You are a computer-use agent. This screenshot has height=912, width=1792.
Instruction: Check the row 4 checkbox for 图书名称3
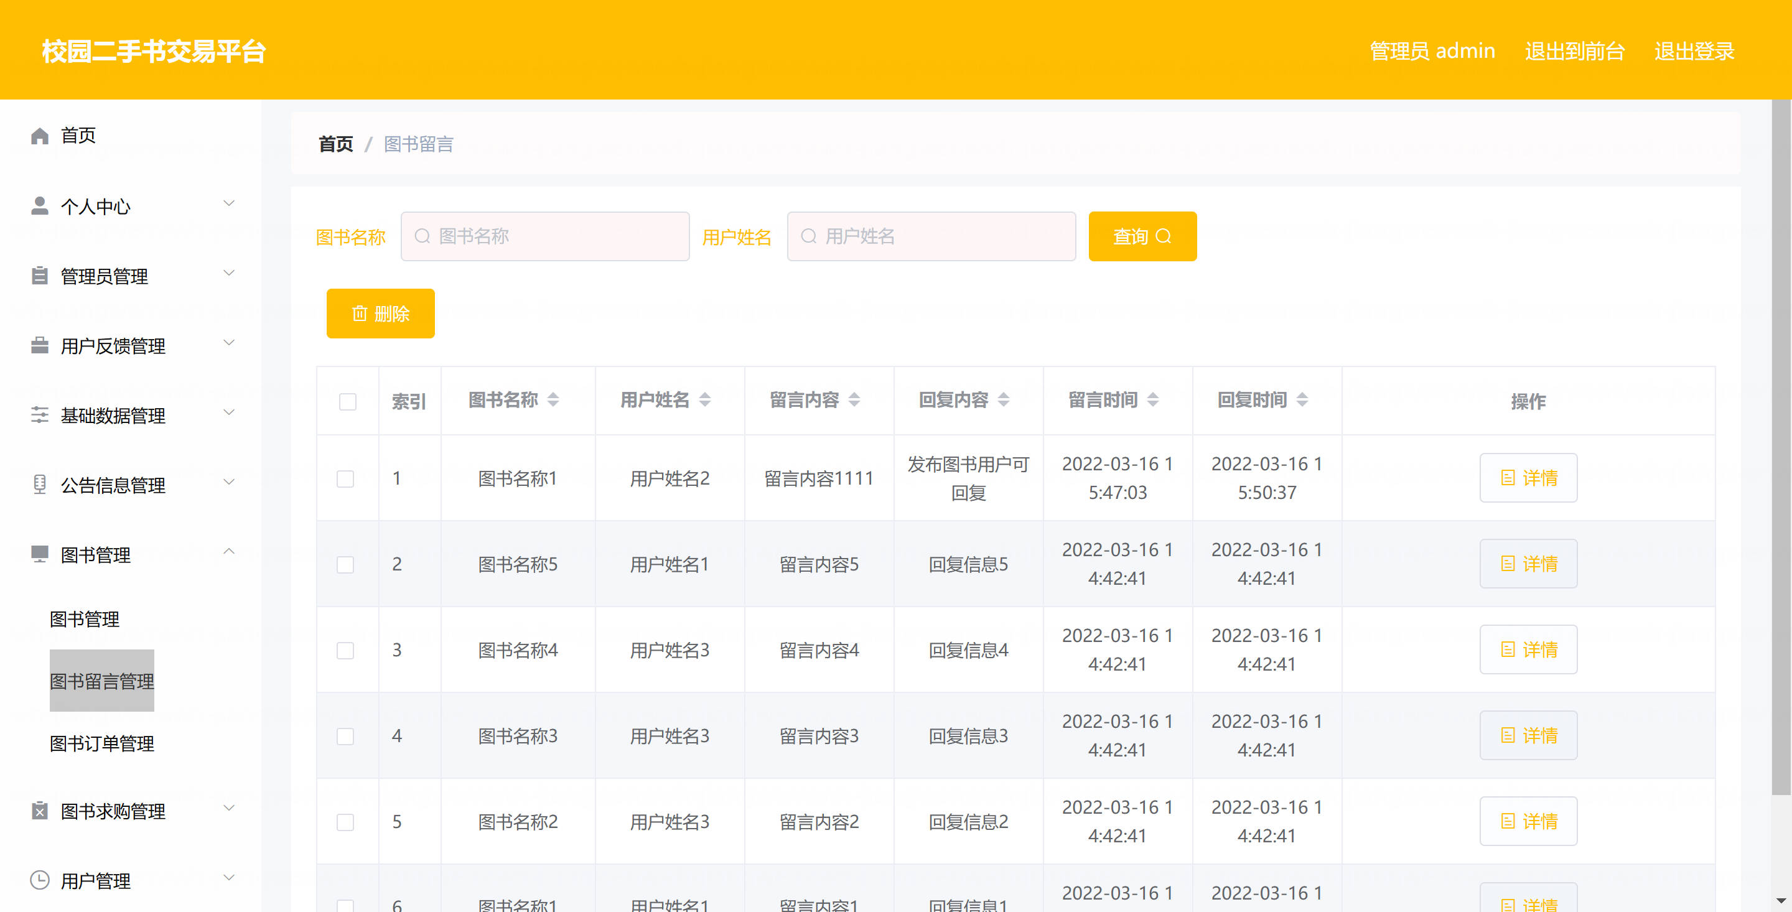(346, 736)
